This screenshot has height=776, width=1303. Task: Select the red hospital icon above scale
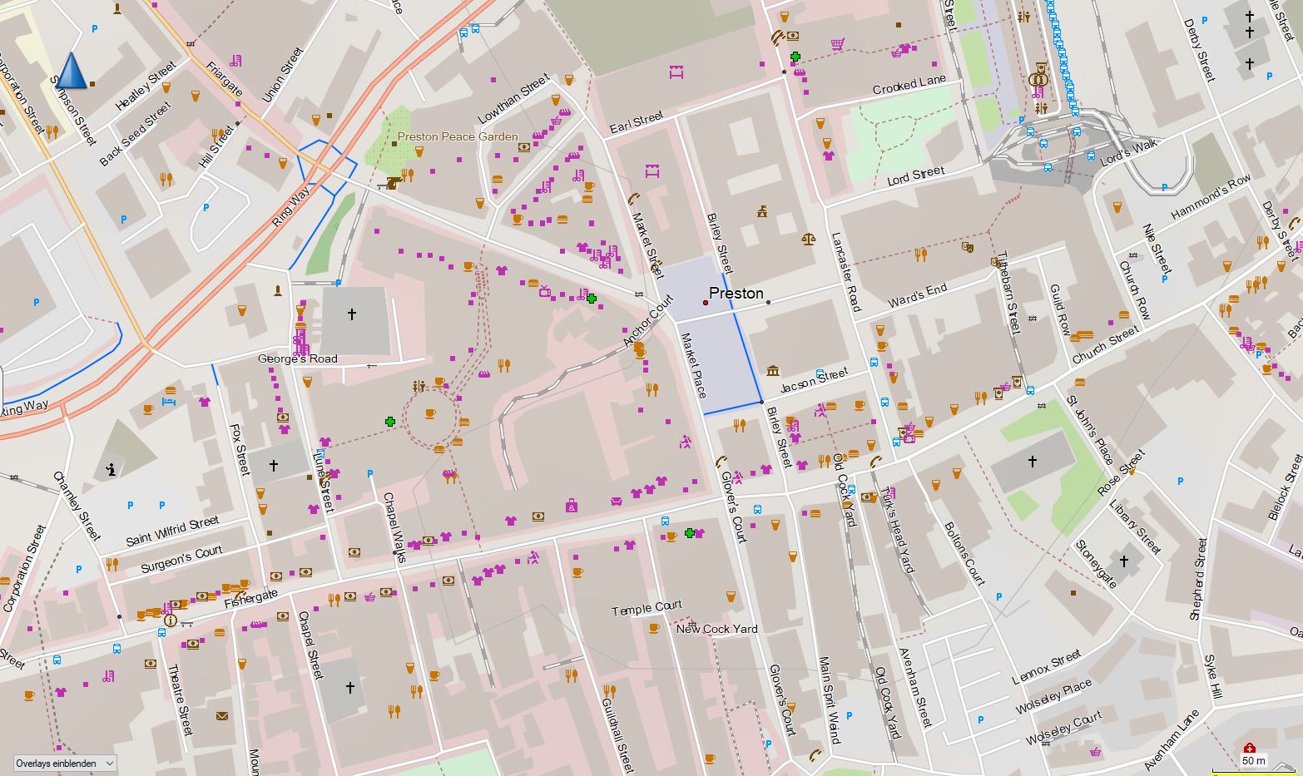(x=1249, y=748)
